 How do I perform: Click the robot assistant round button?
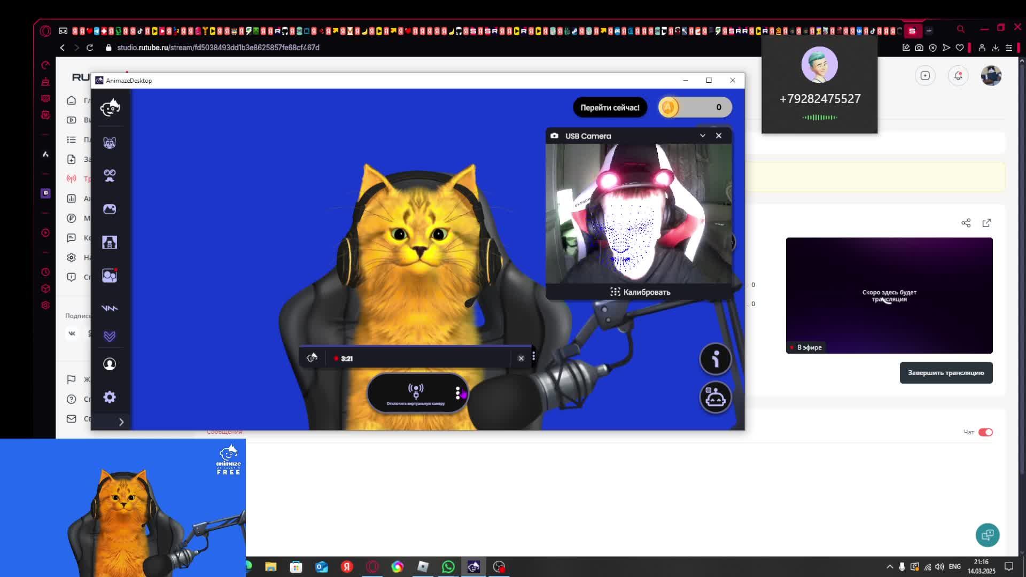(716, 397)
